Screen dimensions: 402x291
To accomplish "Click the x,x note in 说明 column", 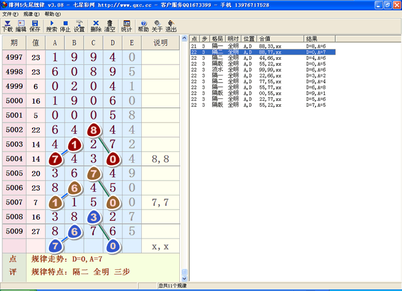I will (161, 247).
